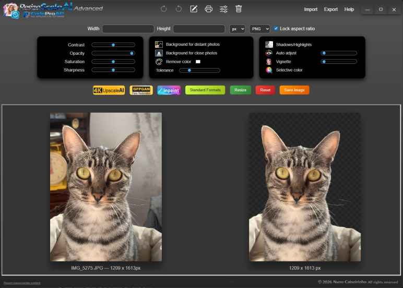Viewport: 403px width, 288px height.
Task: Open the Export menu
Action: [x=330, y=9]
